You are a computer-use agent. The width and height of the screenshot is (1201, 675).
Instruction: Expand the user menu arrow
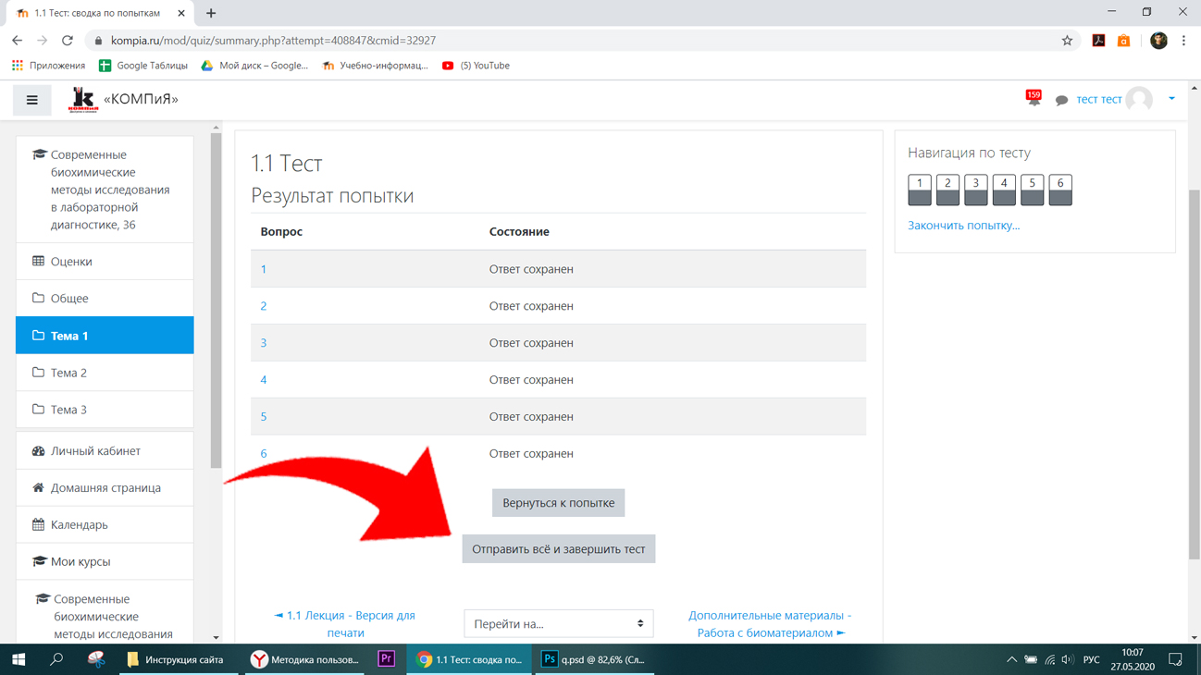1171,99
